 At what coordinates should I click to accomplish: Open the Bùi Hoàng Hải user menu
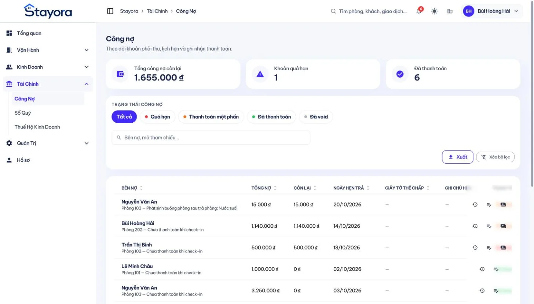(492, 11)
